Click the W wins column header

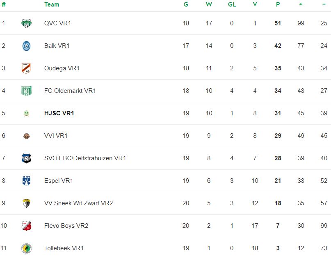tap(209, 4)
